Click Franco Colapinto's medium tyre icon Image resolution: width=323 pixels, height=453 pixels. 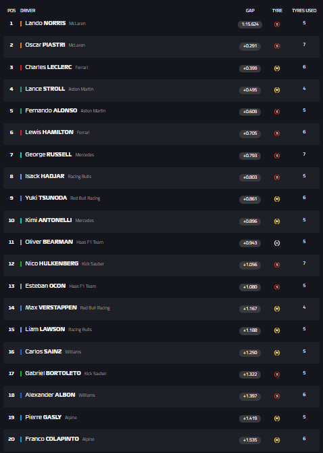click(277, 440)
